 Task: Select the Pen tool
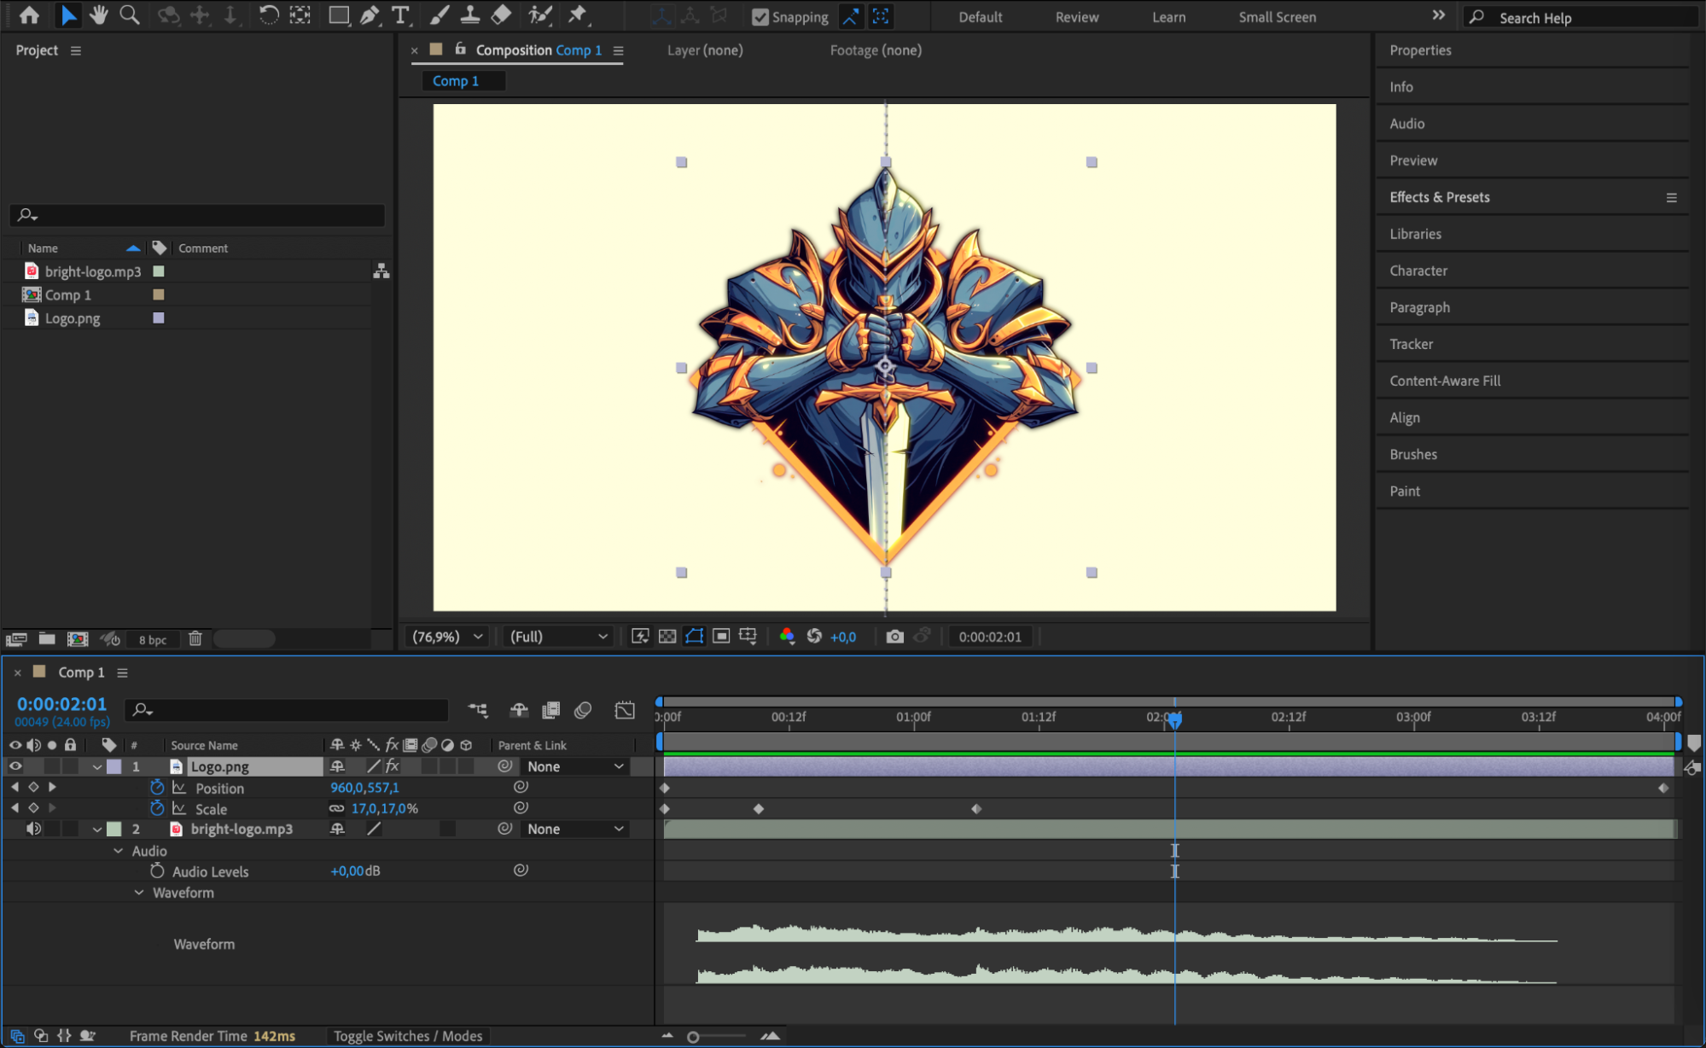[x=370, y=15]
